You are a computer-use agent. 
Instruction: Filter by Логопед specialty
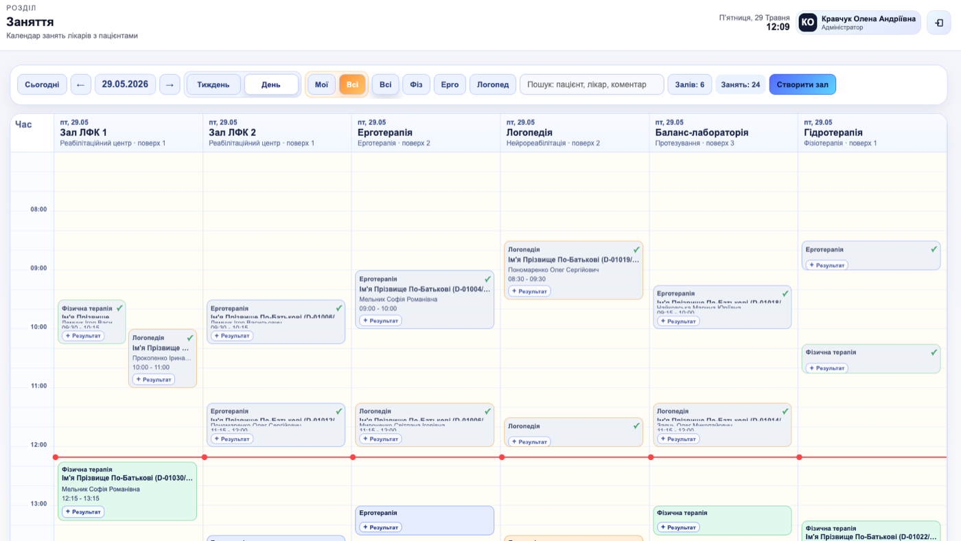point(493,84)
